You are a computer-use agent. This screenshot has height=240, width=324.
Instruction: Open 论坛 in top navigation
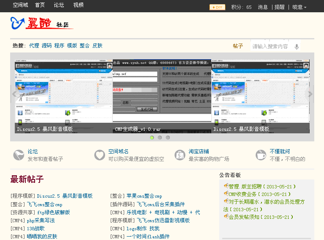(59, 5)
